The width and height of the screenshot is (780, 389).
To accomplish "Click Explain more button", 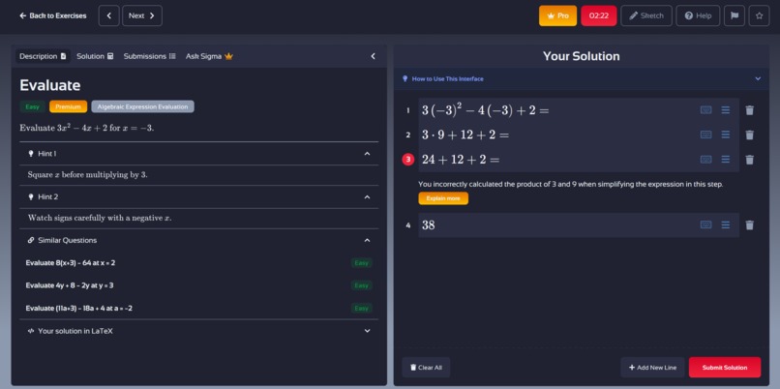I will coord(443,198).
